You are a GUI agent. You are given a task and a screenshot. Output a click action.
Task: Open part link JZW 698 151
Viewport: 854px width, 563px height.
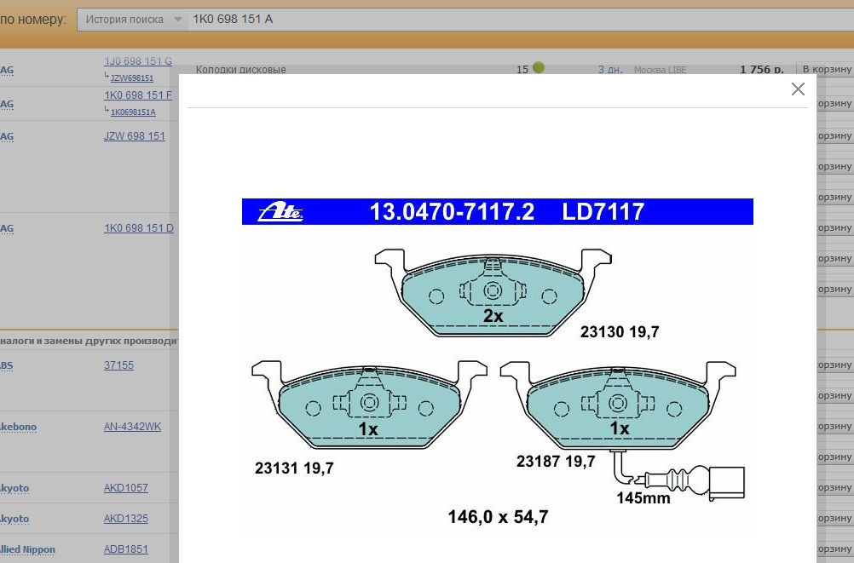[x=135, y=136]
